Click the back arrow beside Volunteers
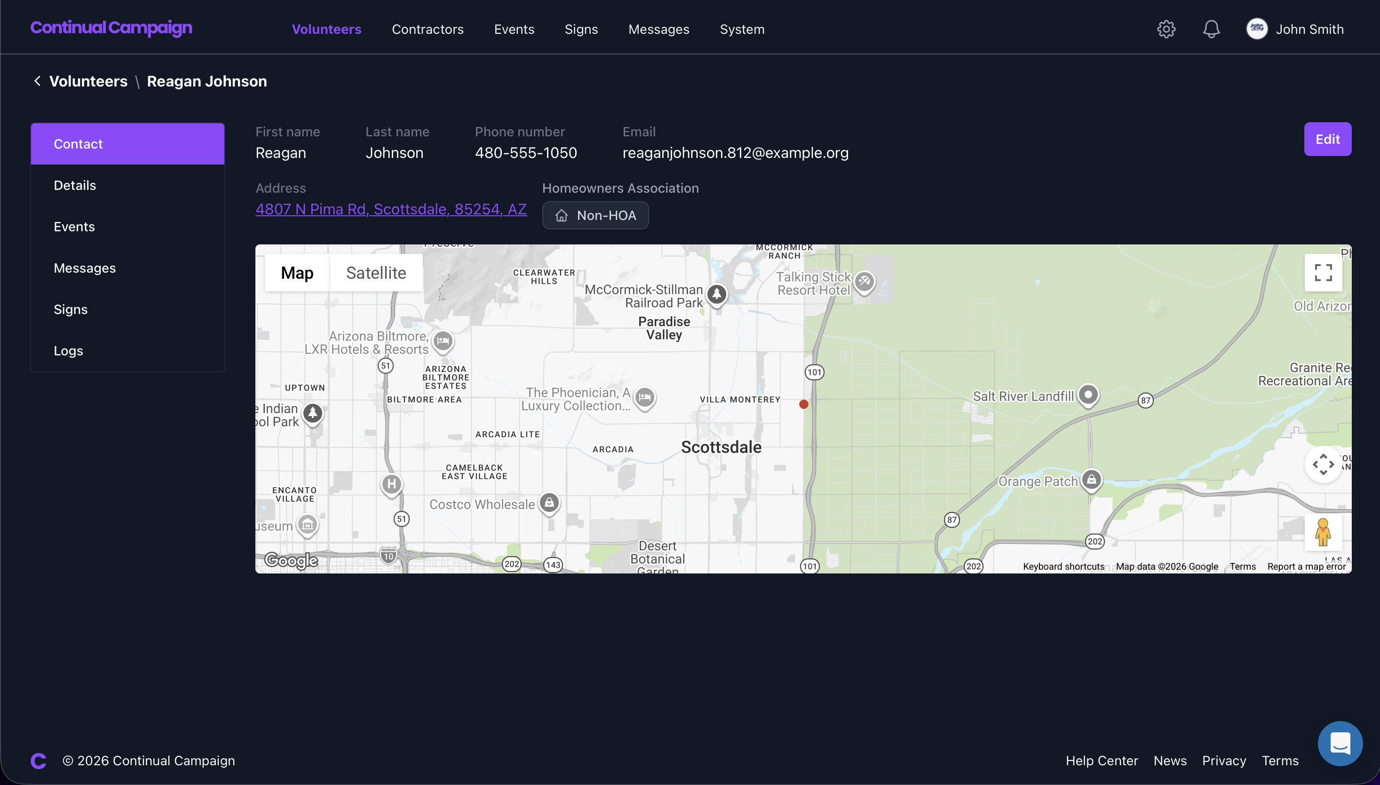The image size is (1380, 785). (x=37, y=81)
